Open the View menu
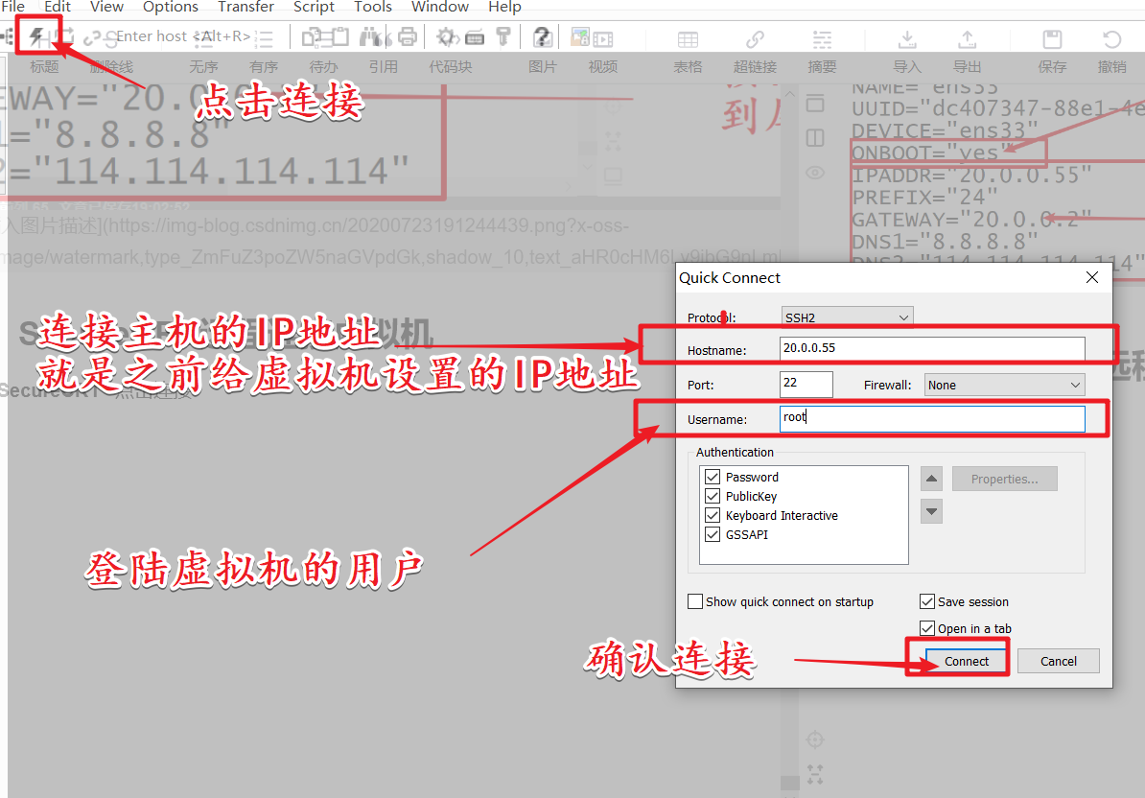This screenshot has width=1145, height=798. coord(106,8)
